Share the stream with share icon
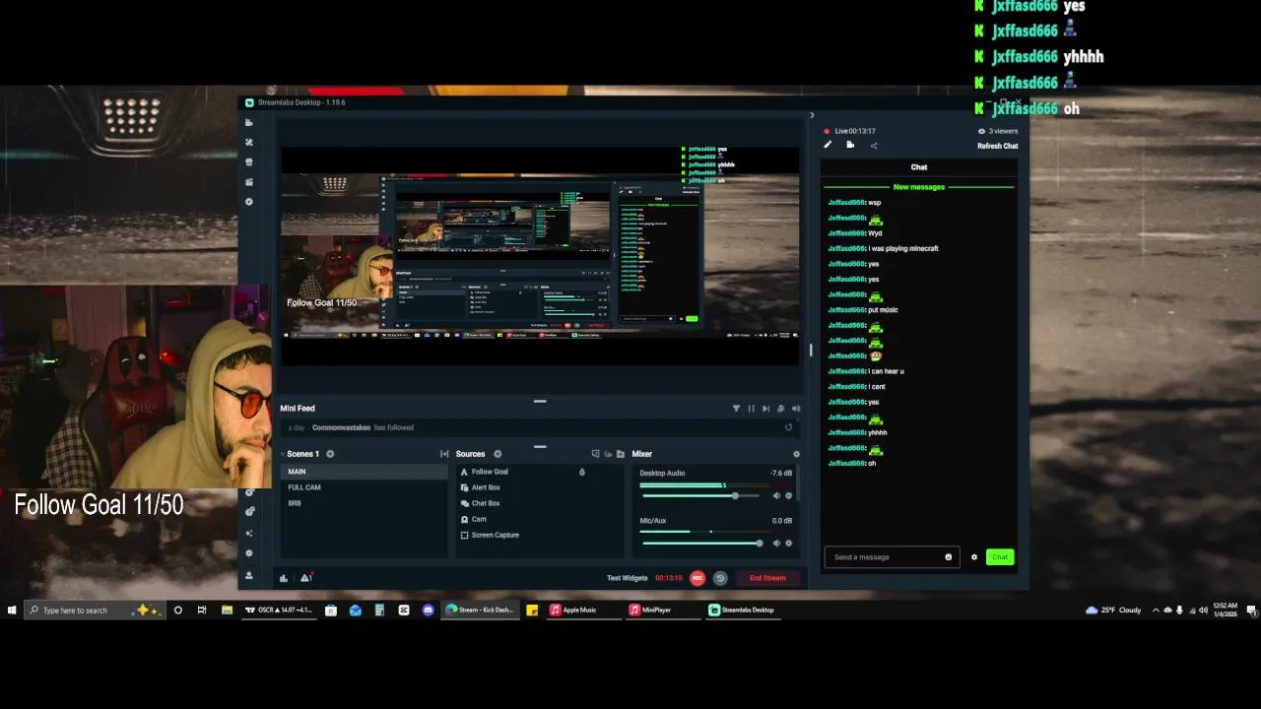 click(x=873, y=146)
